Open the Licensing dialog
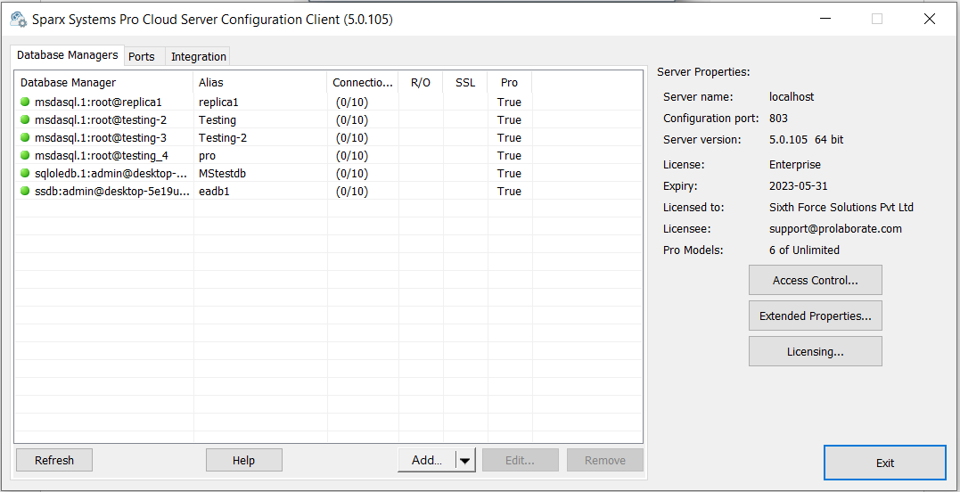This screenshot has height=492, width=960. click(815, 351)
